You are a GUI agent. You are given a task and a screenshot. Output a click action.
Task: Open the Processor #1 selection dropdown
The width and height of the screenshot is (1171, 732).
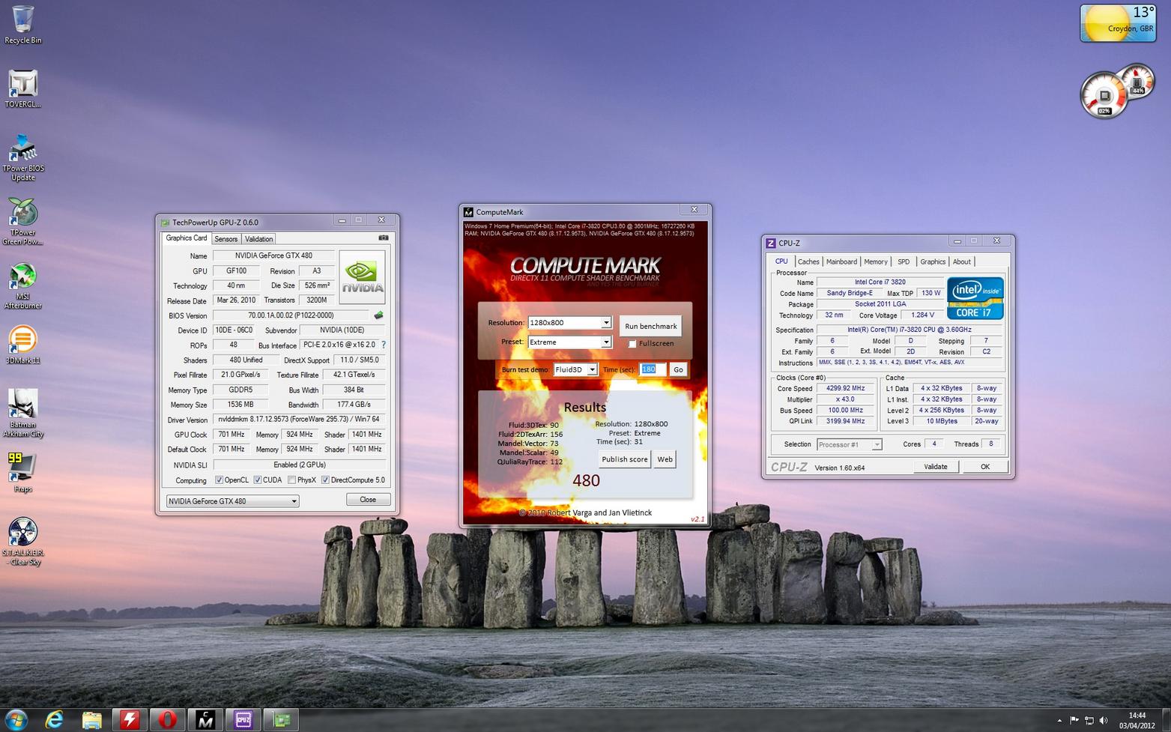pos(849,444)
